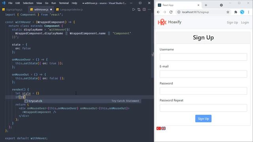Bookmark this page with the star icon
The height and width of the screenshot is (142, 253).
pos(228,12)
